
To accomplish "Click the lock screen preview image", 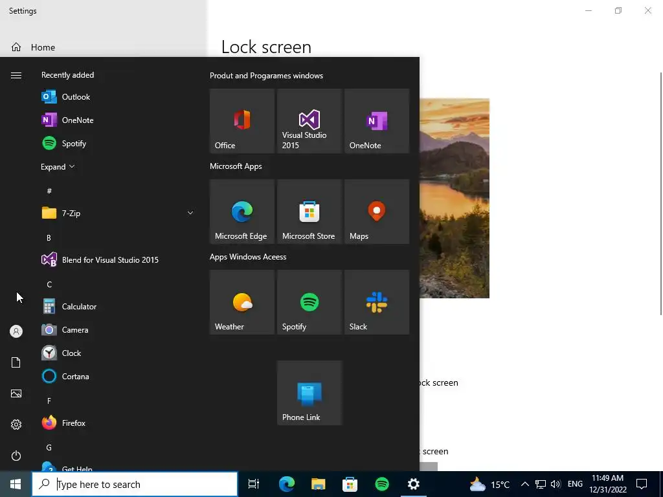I will click(x=455, y=198).
